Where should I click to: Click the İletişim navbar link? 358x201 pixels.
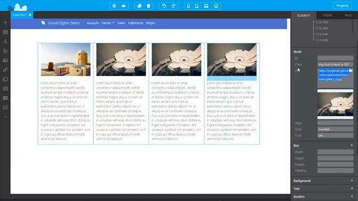click(150, 23)
